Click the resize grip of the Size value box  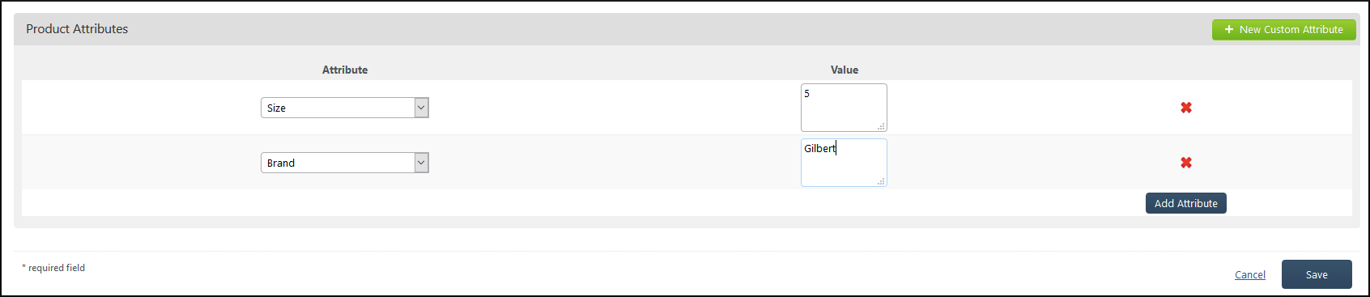(x=881, y=126)
